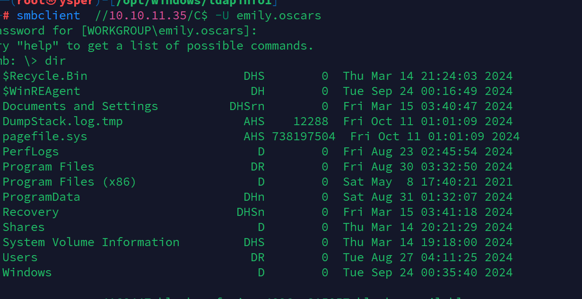Click the pagefile.sys file name
This screenshot has height=299, width=582.
pos(45,137)
